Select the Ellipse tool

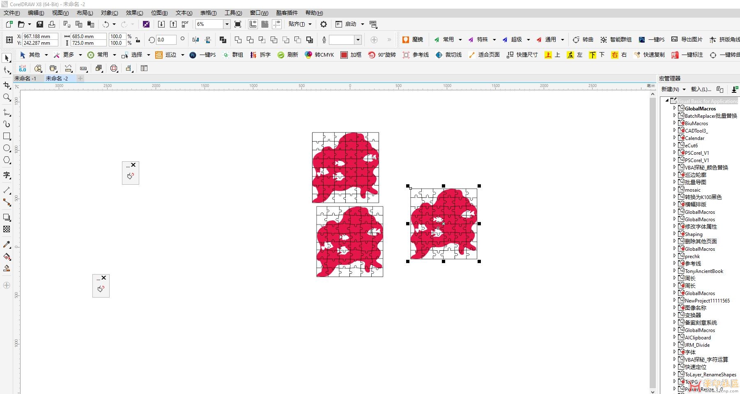click(x=7, y=148)
